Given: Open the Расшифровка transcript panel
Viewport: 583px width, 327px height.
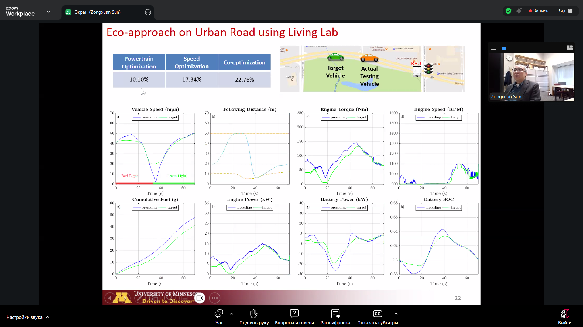Looking at the screenshot, I should (x=335, y=316).
